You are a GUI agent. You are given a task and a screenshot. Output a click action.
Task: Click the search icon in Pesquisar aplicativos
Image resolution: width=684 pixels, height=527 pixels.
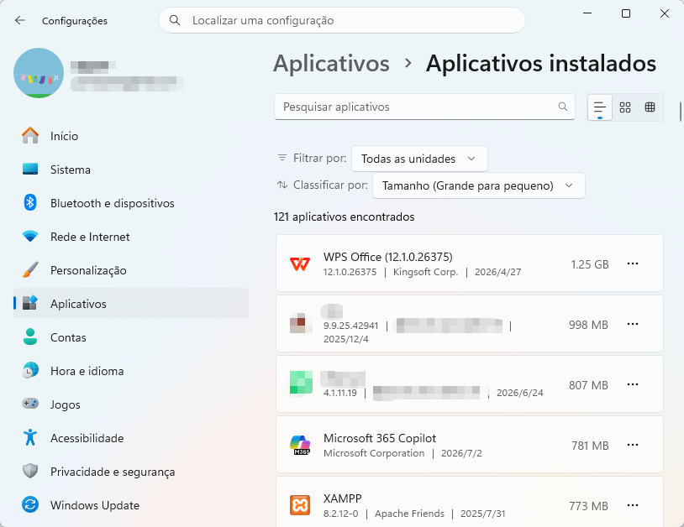[563, 107]
